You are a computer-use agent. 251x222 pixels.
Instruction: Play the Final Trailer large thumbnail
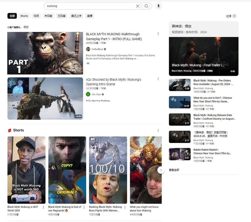204,56
